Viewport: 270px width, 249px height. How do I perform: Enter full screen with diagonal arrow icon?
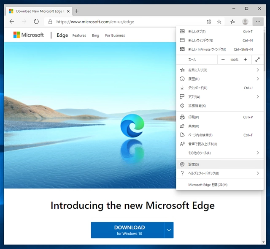coord(257,60)
